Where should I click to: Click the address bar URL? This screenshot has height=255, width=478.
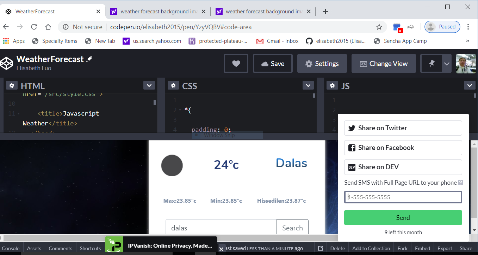tap(181, 27)
